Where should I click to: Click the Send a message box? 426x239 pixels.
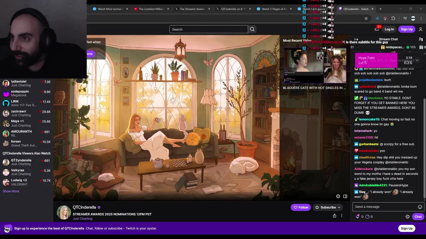(388, 207)
